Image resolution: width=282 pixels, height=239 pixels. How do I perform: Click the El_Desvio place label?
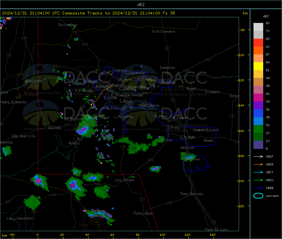(73, 119)
